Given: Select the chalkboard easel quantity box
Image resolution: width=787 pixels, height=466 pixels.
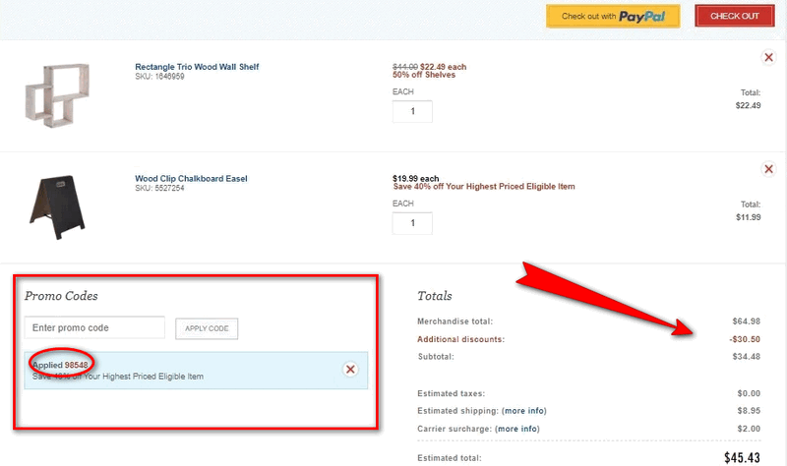Looking at the screenshot, I should click(x=412, y=223).
